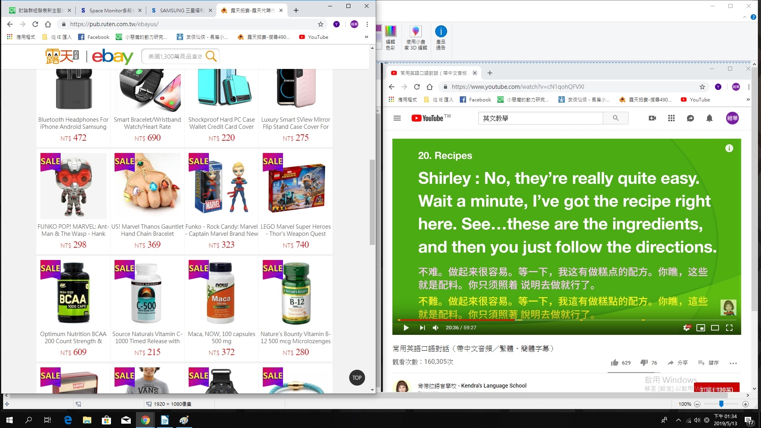The height and width of the screenshot is (428, 761).
Task: Click the YouTube search box
Action: pos(541,118)
